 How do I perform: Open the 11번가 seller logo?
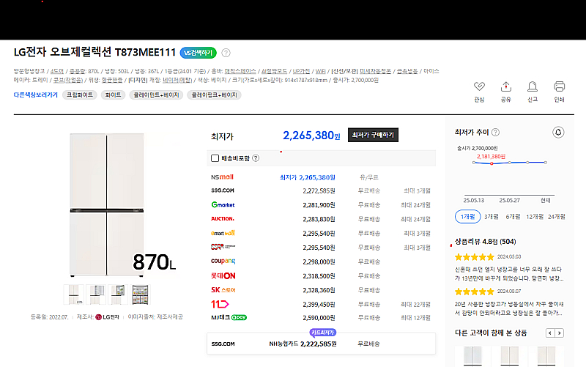(x=220, y=304)
